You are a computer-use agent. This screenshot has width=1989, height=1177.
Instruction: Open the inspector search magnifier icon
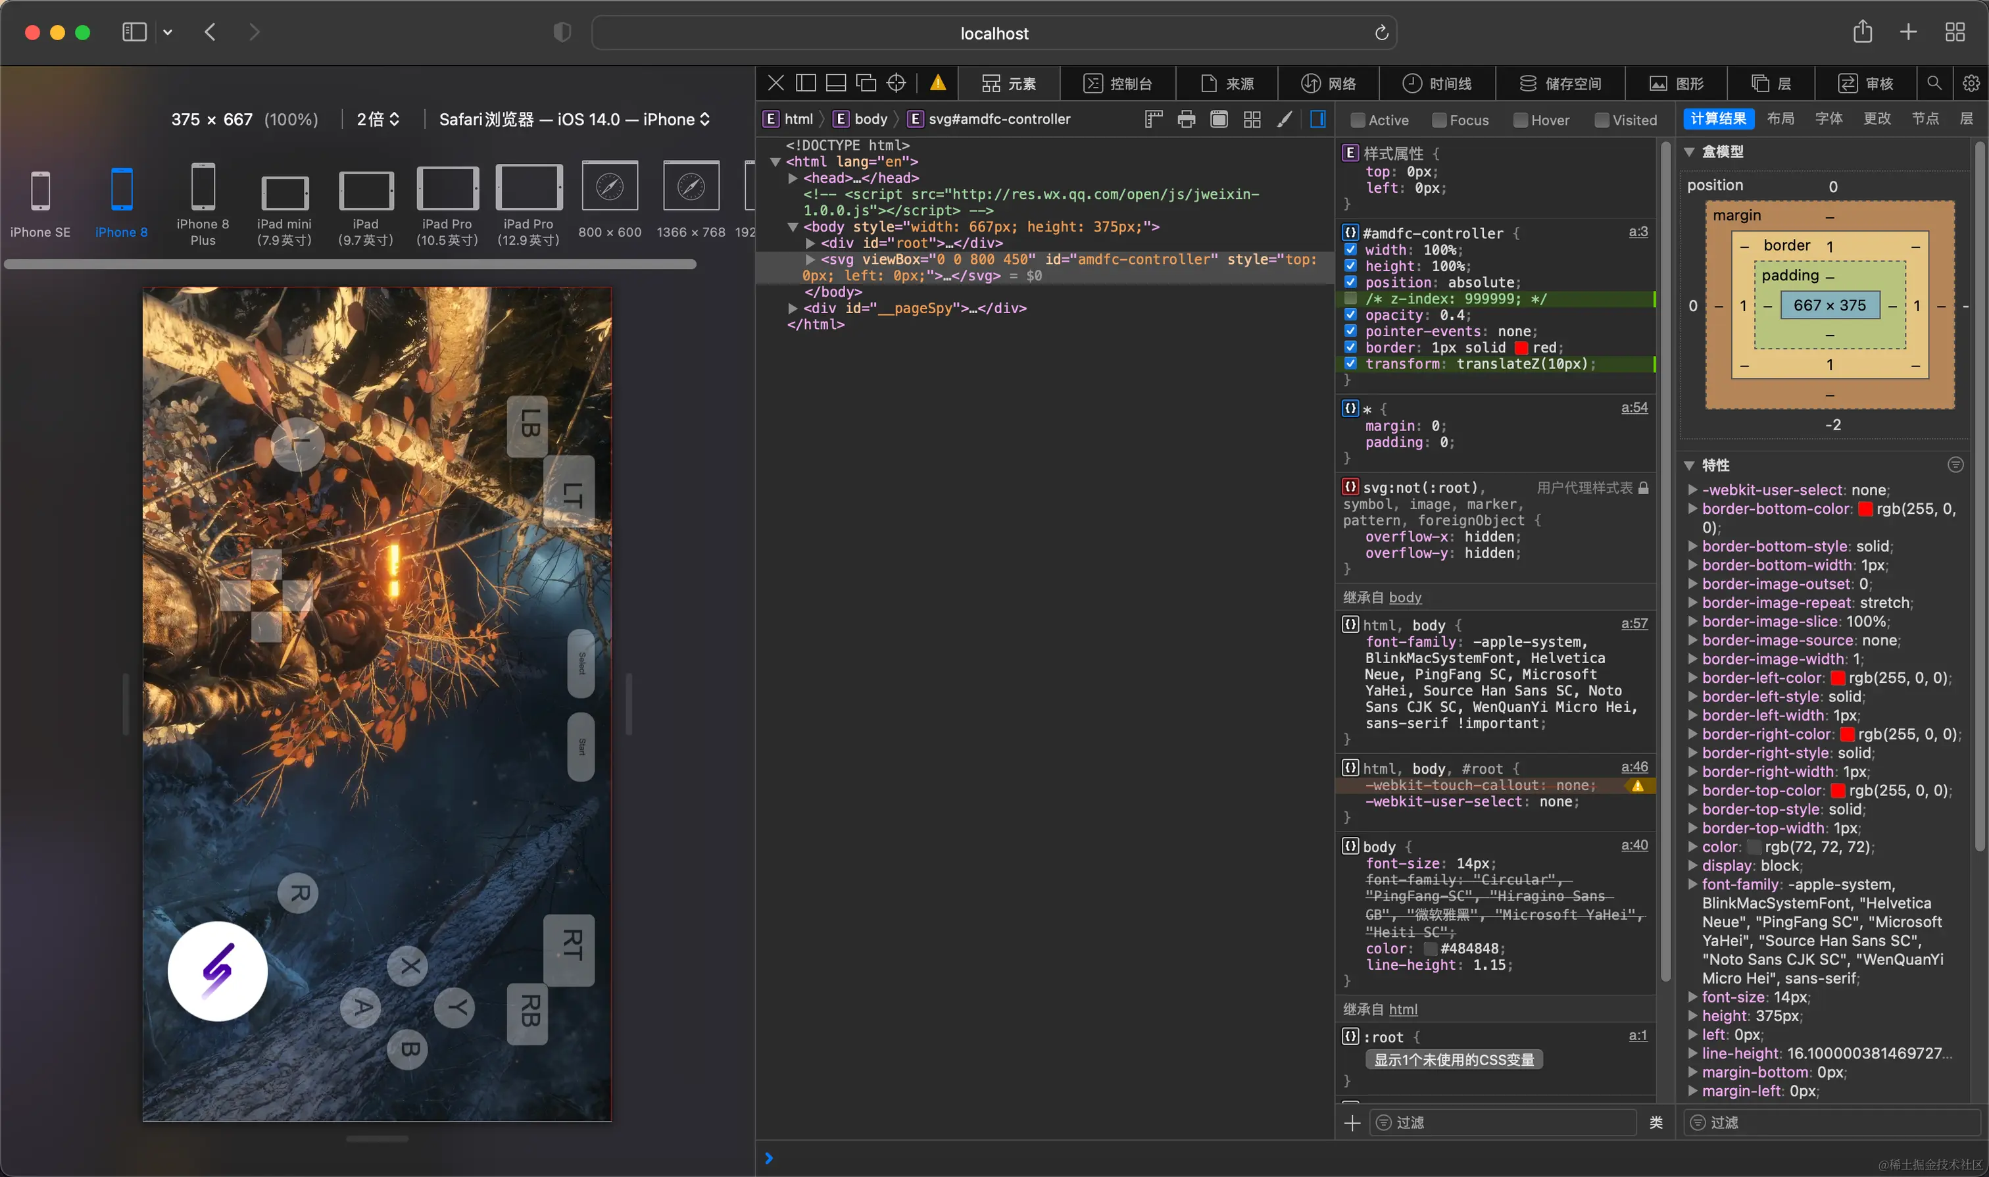coord(1934,84)
